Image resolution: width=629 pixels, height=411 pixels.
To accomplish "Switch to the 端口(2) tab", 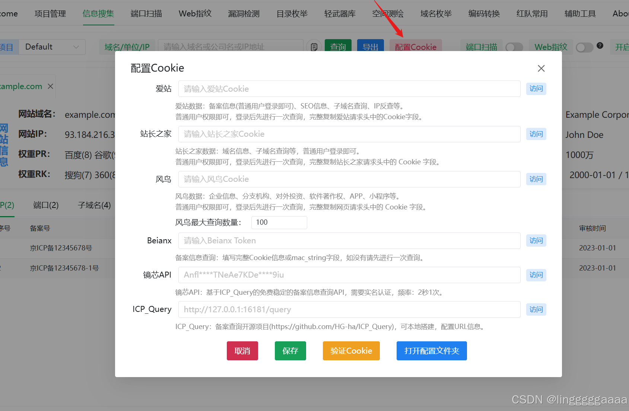I will (45, 205).
